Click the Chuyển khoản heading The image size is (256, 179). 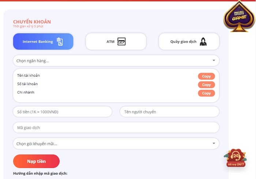(32, 22)
